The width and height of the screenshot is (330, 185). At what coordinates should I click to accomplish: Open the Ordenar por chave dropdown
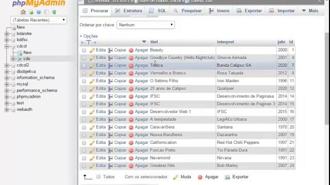coord(145,25)
